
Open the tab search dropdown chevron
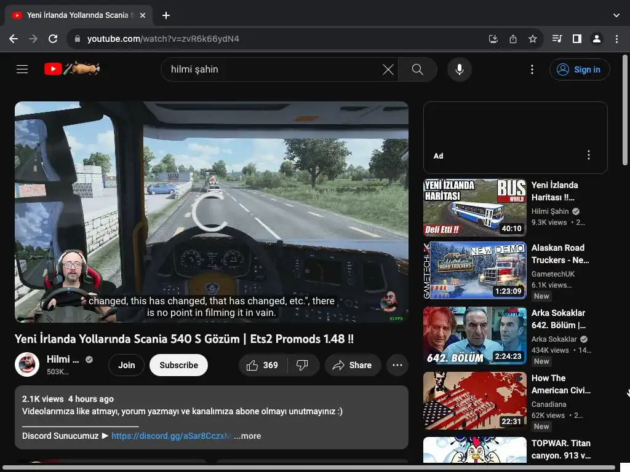(x=616, y=15)
